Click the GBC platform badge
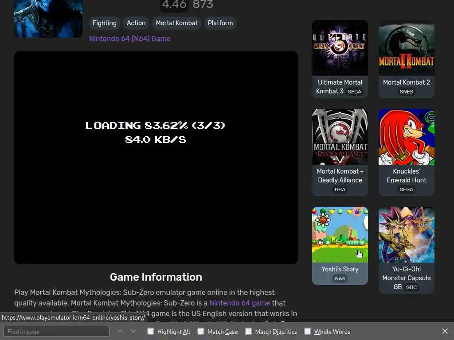This screenshot has height=340, width=454. tap(411, 287)
